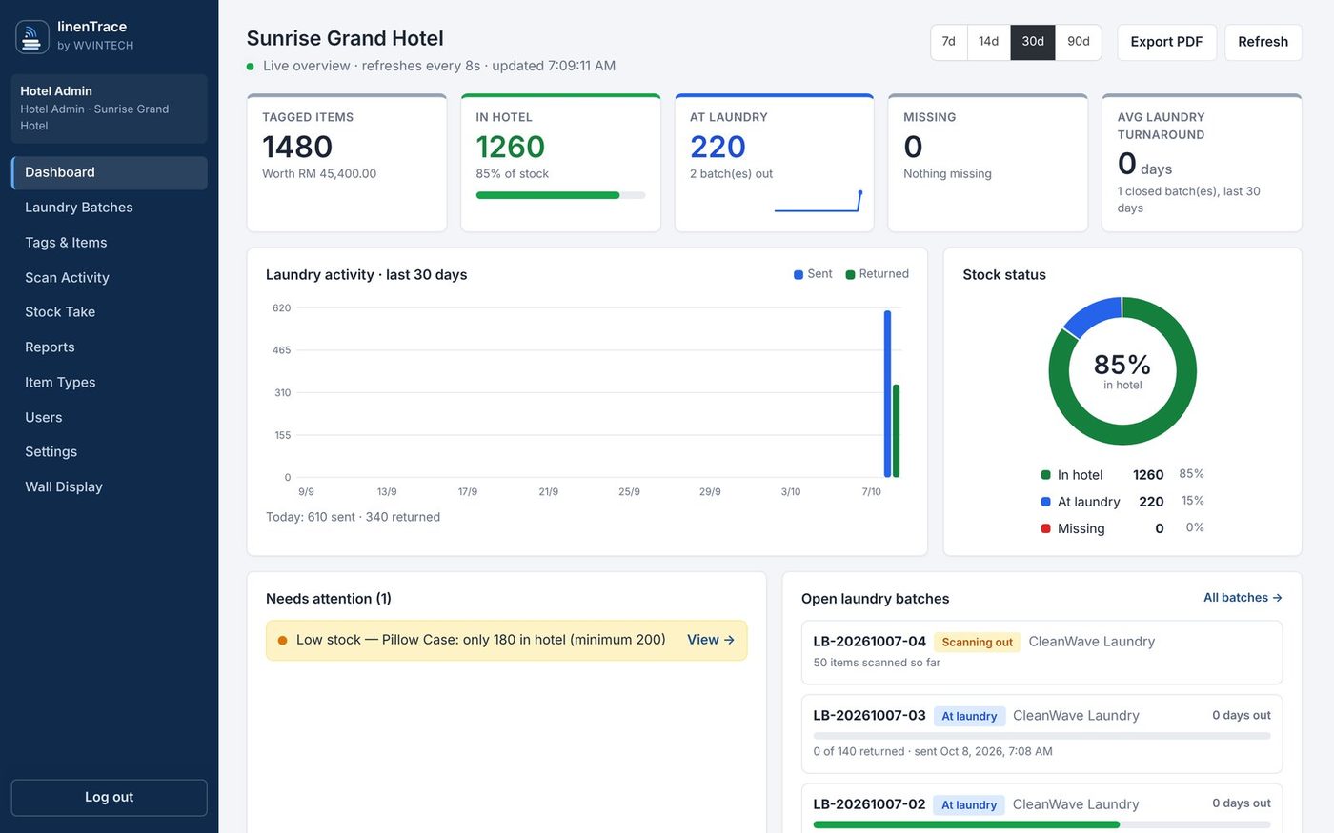Log out of the account

coord(110,798)
